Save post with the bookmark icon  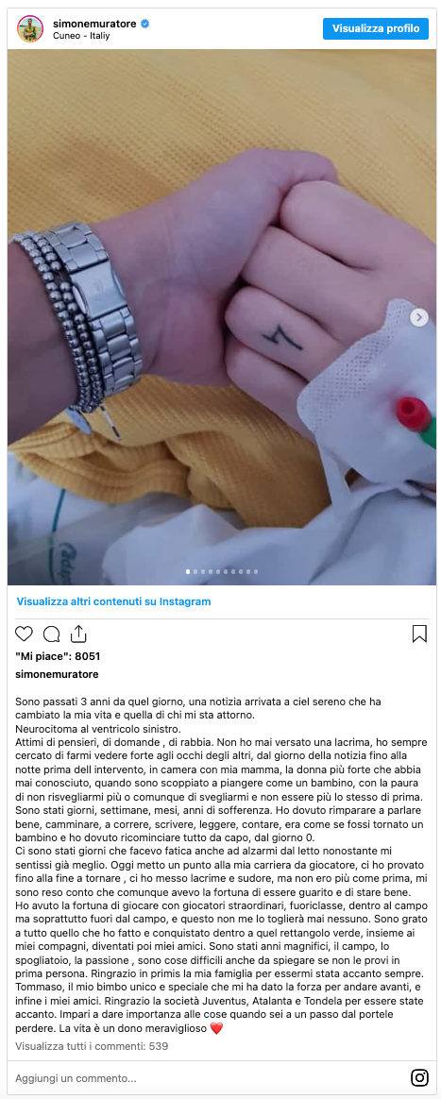[419, 634]
